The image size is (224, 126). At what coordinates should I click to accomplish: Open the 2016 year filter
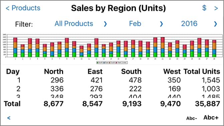(x=189, y=24)
